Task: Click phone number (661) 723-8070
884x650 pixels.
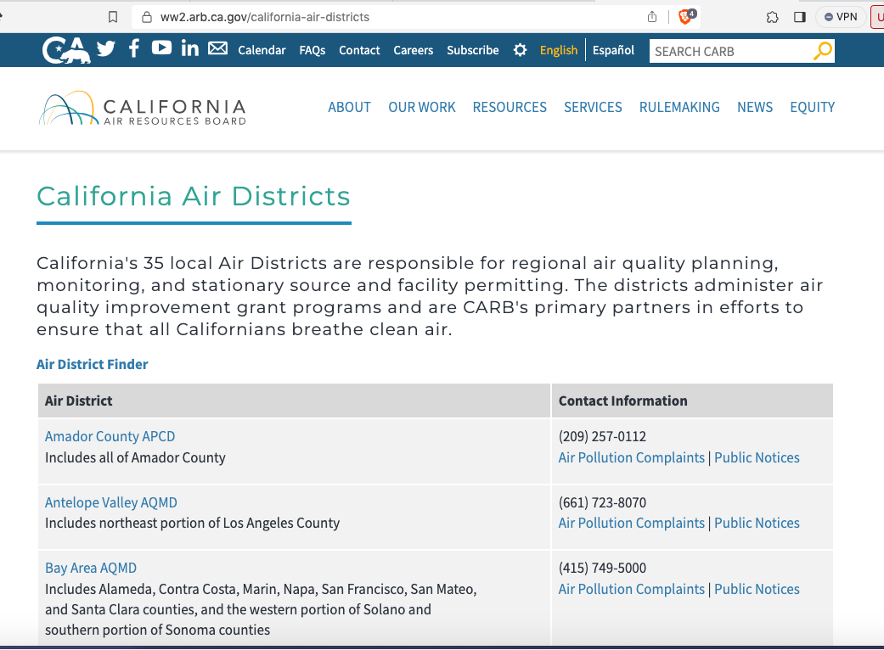Action: [602, 502]
